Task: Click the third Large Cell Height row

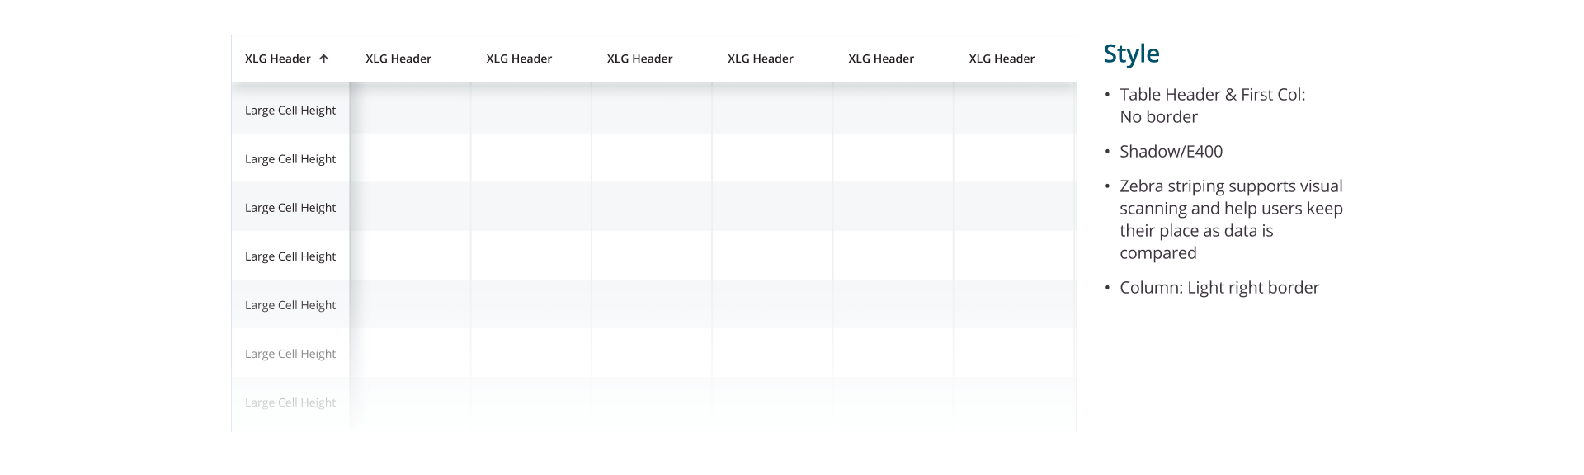Action: 290,208
